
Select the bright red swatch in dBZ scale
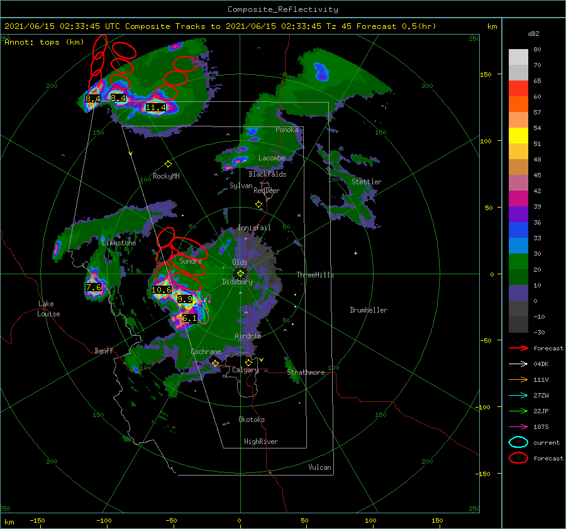pyautogui.click(x=518, y=89)
